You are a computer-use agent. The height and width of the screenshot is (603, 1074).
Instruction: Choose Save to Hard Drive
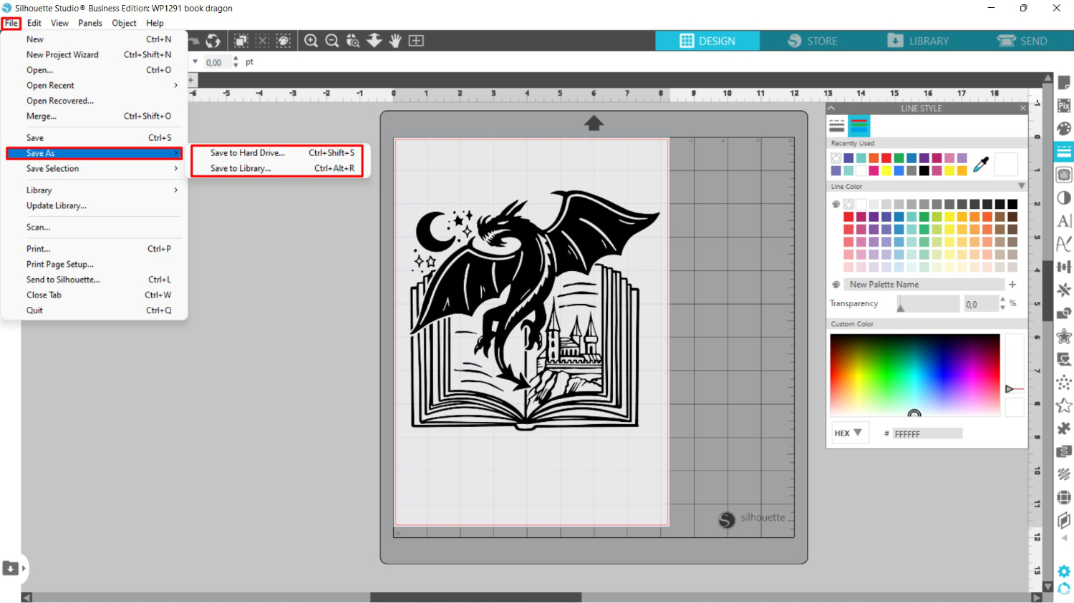pos(278,153)
